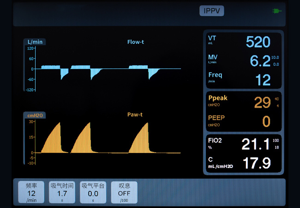The height and width of the screenshot is (208, 300).
Task: Open the IPPV ventilation mode selector
Action: point(211,11)
